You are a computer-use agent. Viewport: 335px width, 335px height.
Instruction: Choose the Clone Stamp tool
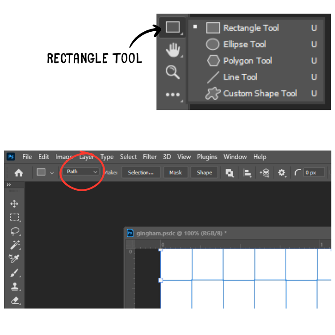(15, 287)
